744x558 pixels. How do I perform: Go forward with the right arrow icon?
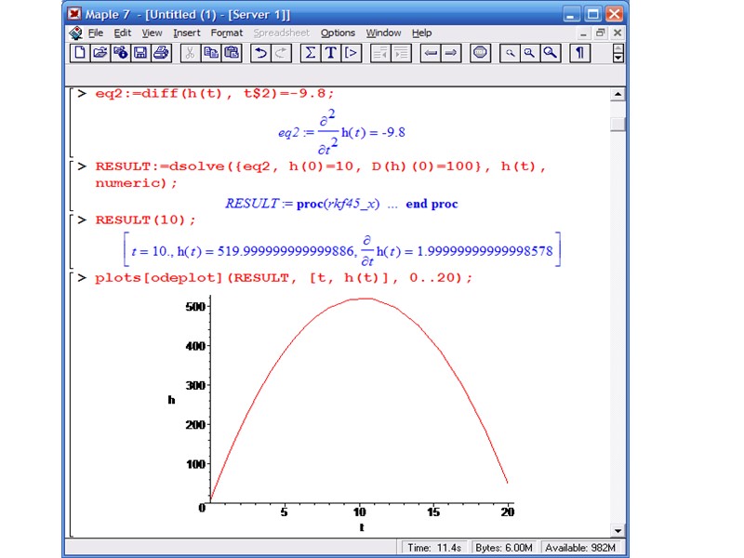451,53
